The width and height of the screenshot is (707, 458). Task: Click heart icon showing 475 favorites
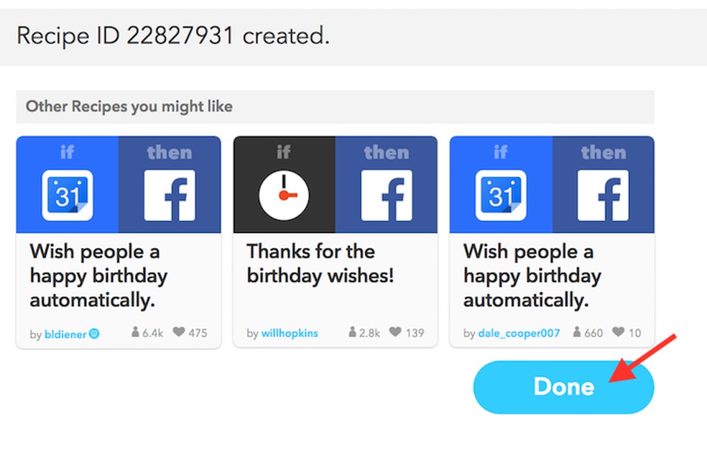[179, 333]
